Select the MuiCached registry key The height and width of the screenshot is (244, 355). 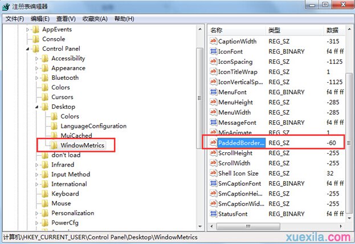click(x=76, y=136)
